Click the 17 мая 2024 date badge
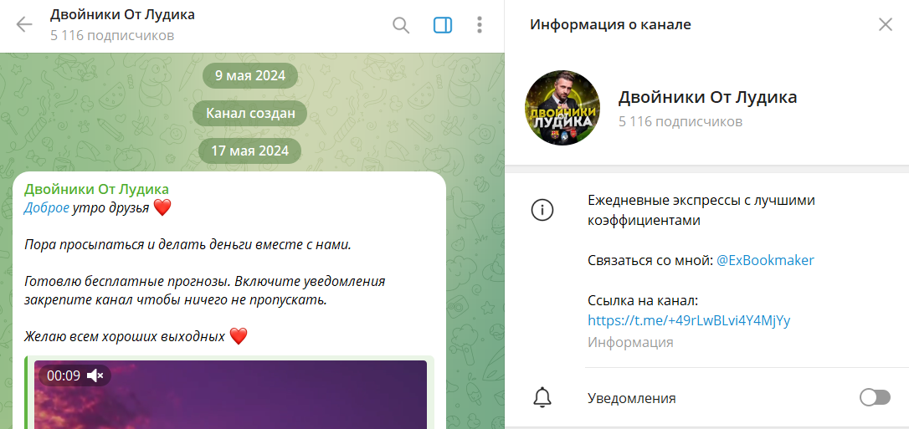 pos(250,151)
